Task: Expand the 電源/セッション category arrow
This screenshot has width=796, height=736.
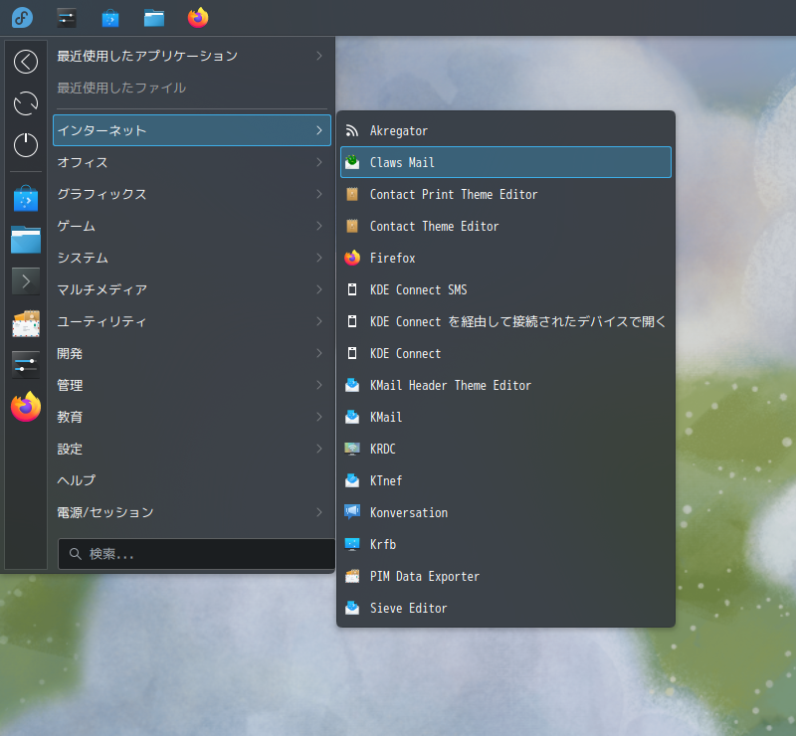Action: pyautogui.click(x=318, y=512)
